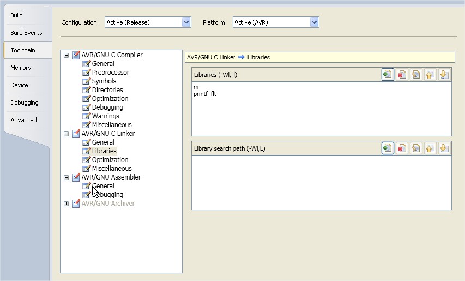Click the icon beside Warnings

coord(86,116)
